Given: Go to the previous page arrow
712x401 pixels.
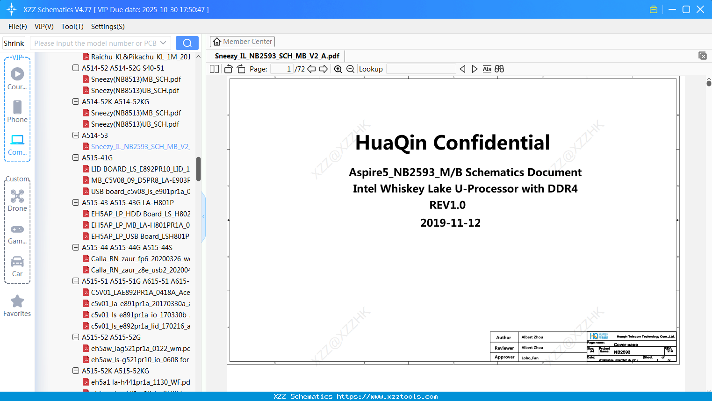Looking at the screenshot, I should pyautogui.click(x=311, y=69).
